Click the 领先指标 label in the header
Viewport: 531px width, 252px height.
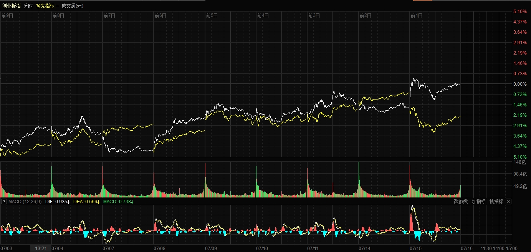point(47,6)
